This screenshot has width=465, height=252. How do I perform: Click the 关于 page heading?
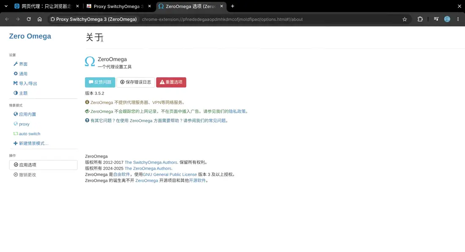94,37
